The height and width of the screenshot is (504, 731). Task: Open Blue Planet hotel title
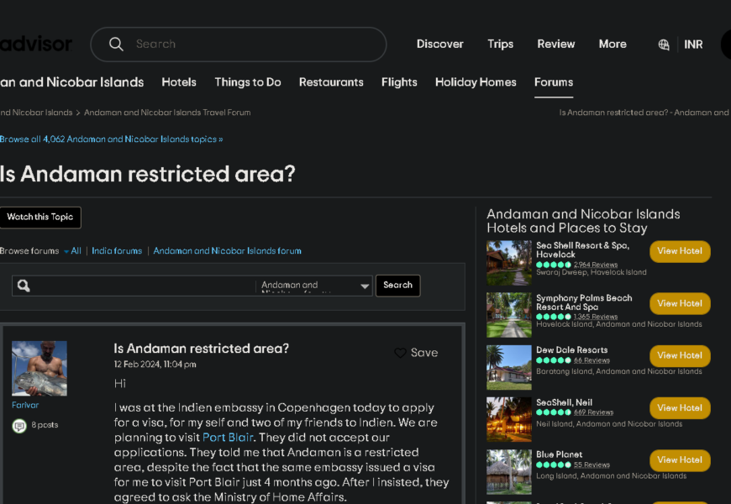pyautogui.click(x=559, y=454)
